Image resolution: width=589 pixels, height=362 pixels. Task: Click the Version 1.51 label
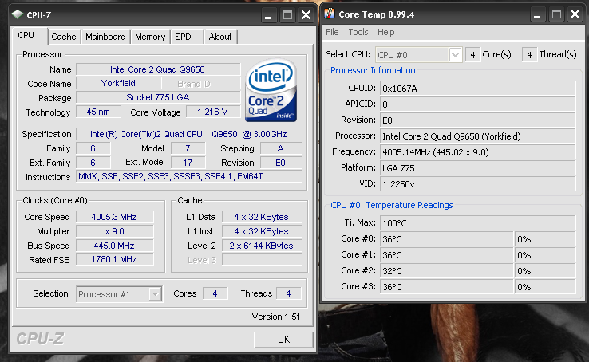(276, 317)
